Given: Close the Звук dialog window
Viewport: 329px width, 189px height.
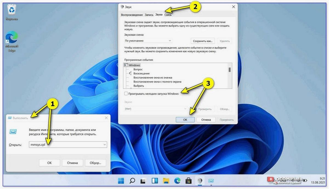Looking at the screenshot, I should pyautogui.click(x=233, y=7).
